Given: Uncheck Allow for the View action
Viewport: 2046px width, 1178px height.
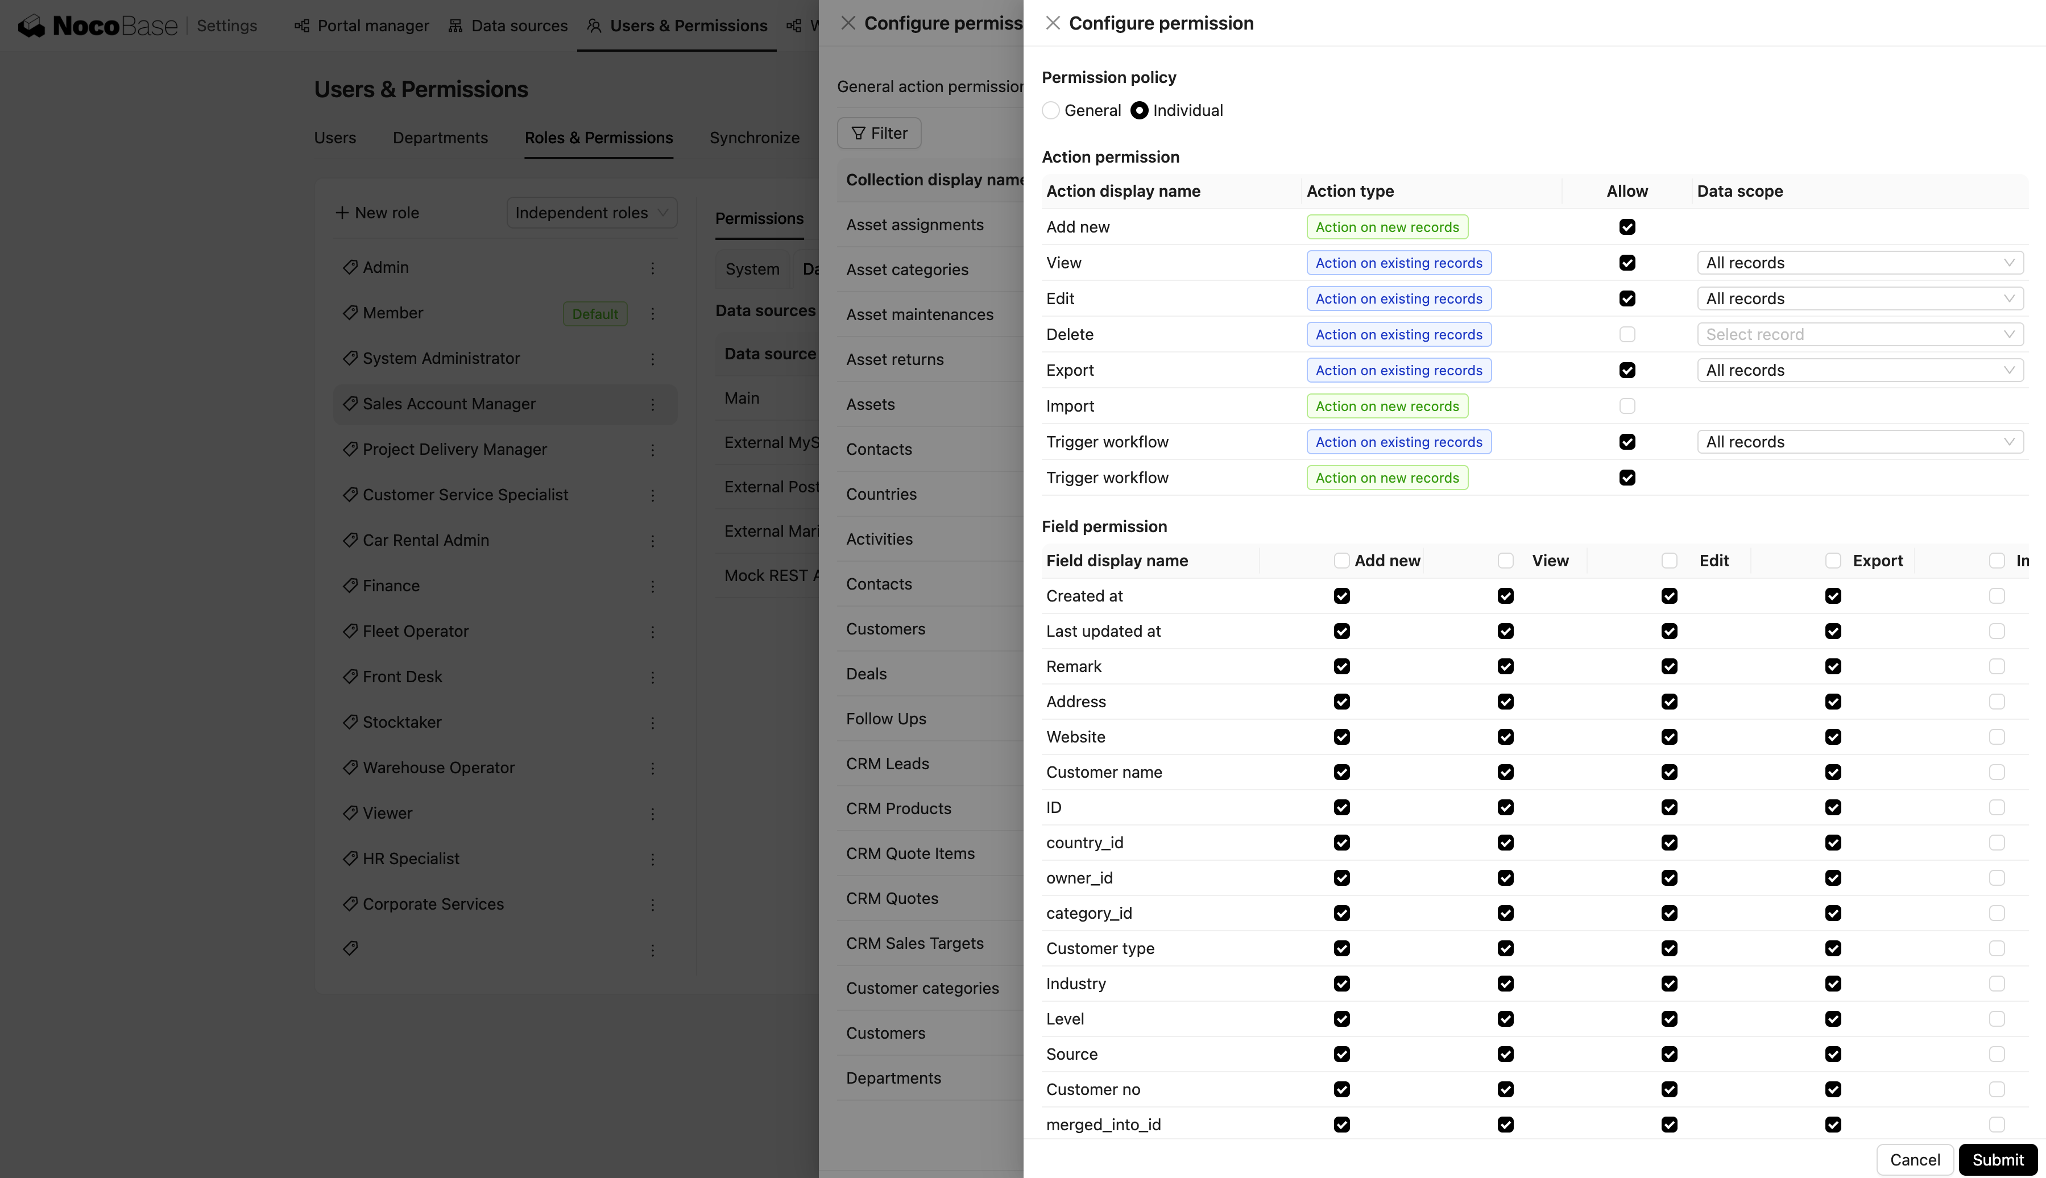Looking at the screenshot, I should 1627,263.
